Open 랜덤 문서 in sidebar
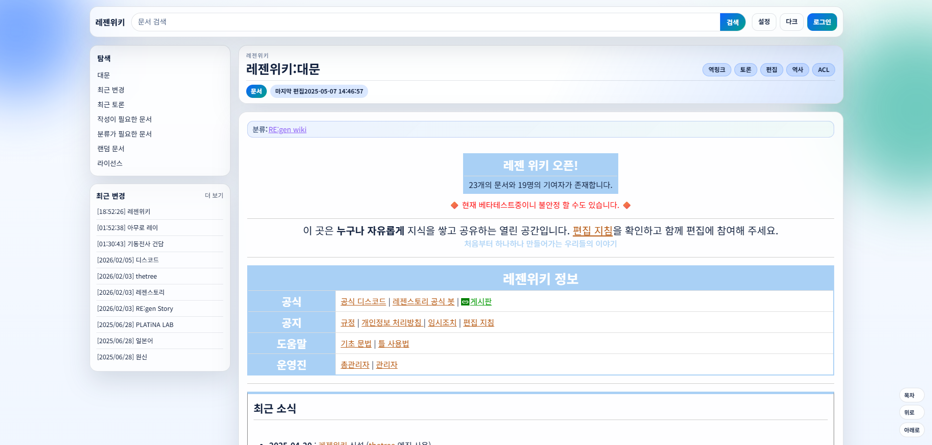Screen dimensions: 932x445 111,149
